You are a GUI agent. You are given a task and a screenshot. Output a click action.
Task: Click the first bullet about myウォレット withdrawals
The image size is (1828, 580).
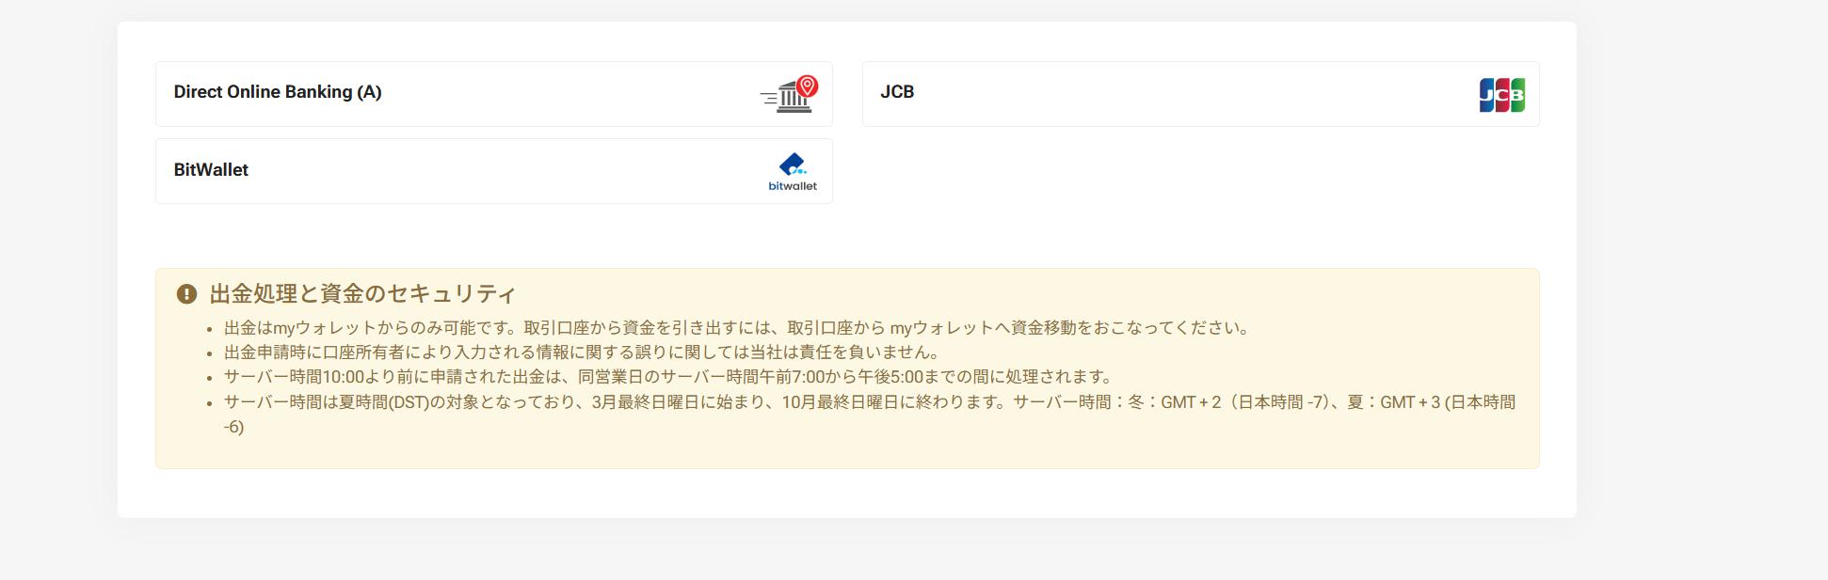(x=736, y=328)
